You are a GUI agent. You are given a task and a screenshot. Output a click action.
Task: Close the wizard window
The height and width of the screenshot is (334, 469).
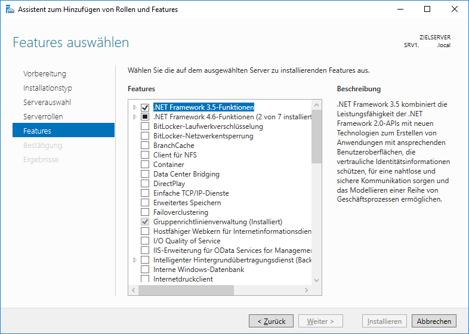tap(455, 10)
